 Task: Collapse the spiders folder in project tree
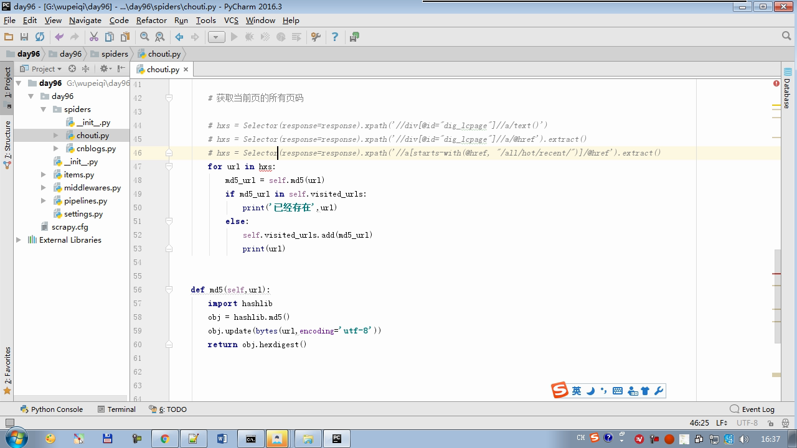tap(44, 110)
